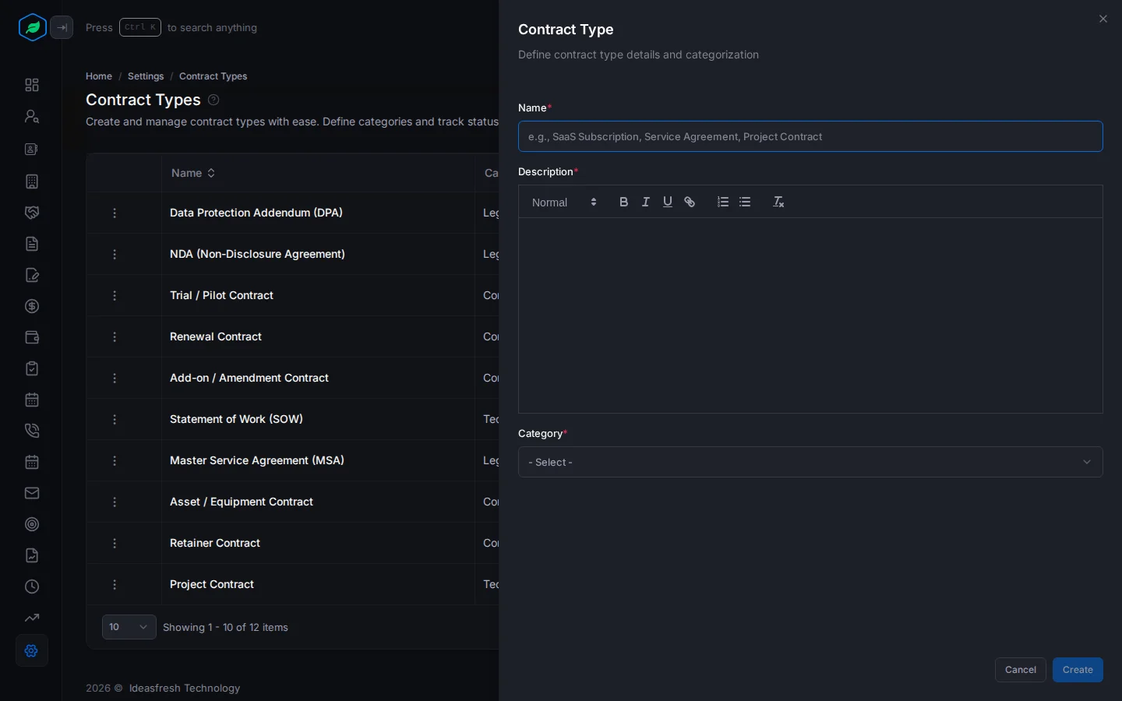Open the clock icon in the sidebar
The height and width of the screenshot is (701, 1122).
click(x=32, y=587)
